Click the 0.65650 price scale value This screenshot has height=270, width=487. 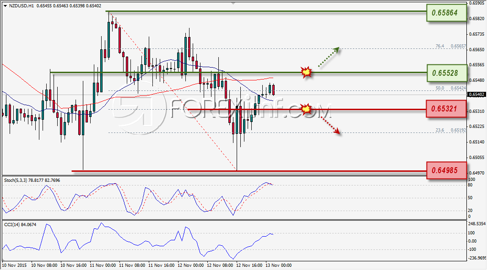coord(477,50)
